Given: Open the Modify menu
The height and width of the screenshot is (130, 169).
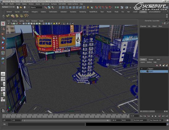Looking at the screenshot, I should pyautogui.click(x=12, y=4).
